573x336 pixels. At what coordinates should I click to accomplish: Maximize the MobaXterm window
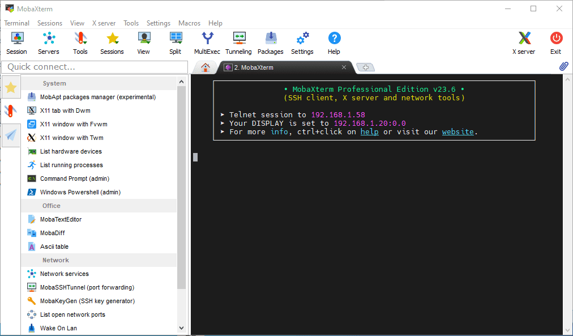(x=533, y=8)
